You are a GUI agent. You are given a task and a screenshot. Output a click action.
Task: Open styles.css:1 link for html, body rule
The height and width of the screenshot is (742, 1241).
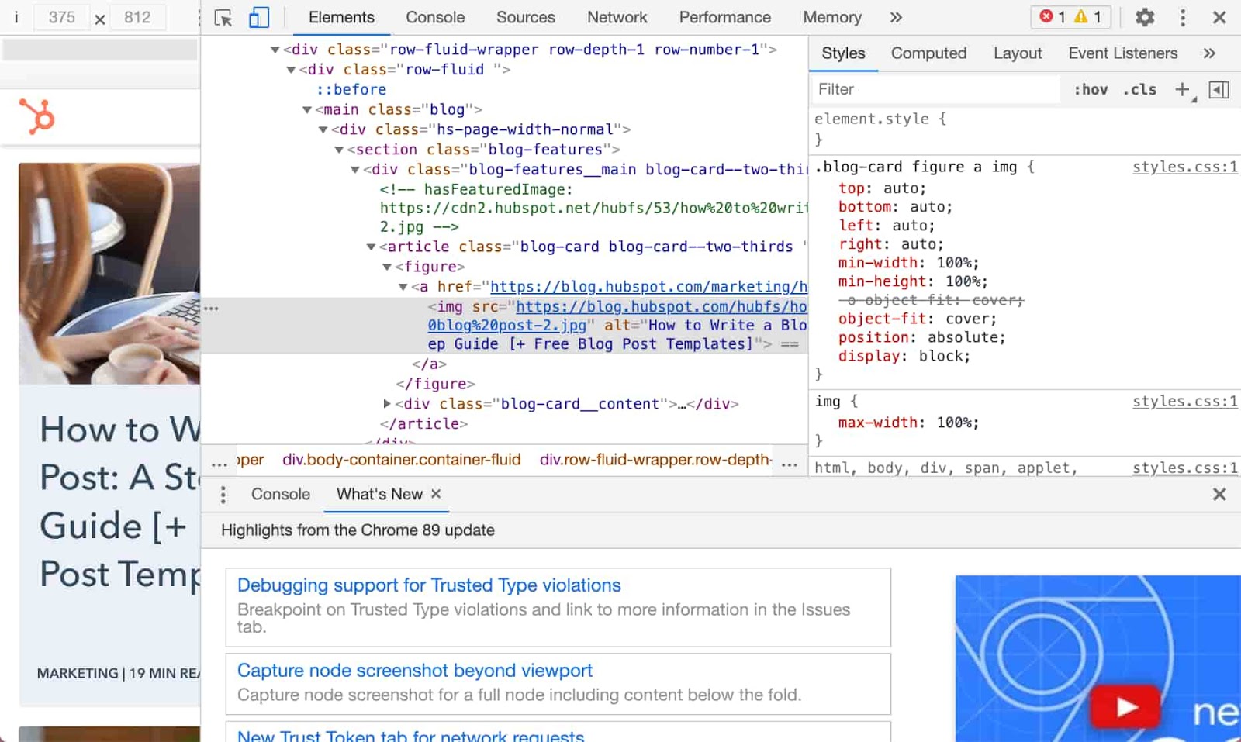point(1184,468)
